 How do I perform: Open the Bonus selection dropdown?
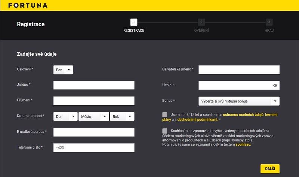pos(239,101)
